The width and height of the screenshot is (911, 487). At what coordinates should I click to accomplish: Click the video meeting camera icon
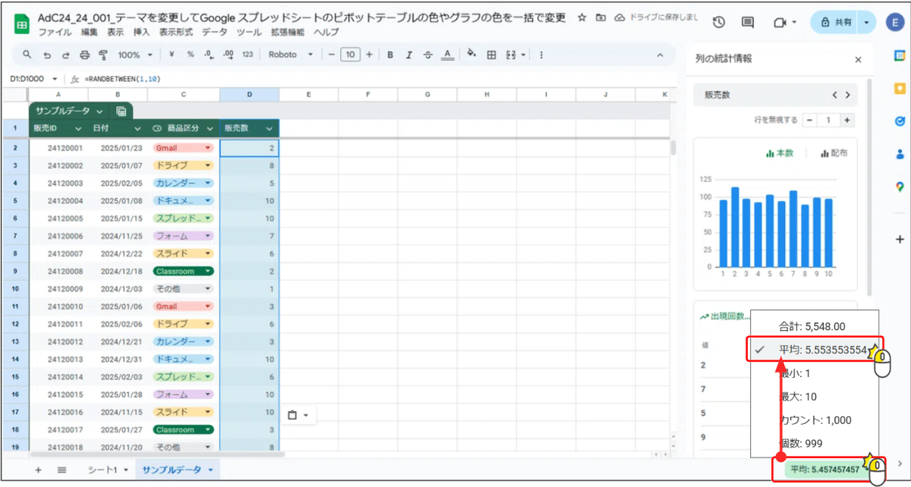[x=780, y=23]
